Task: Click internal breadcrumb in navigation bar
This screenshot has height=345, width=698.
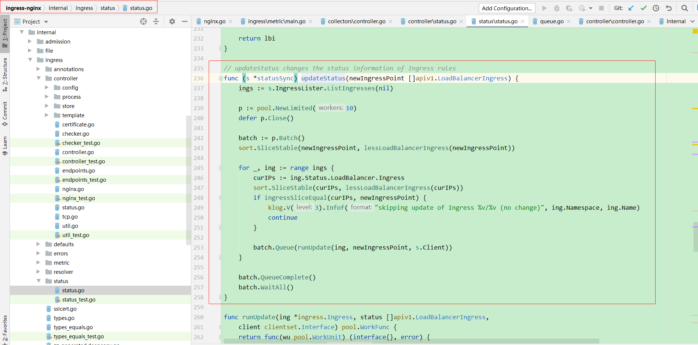Action: tap(58, 8)
